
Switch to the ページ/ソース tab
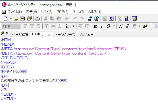(65, 35)
